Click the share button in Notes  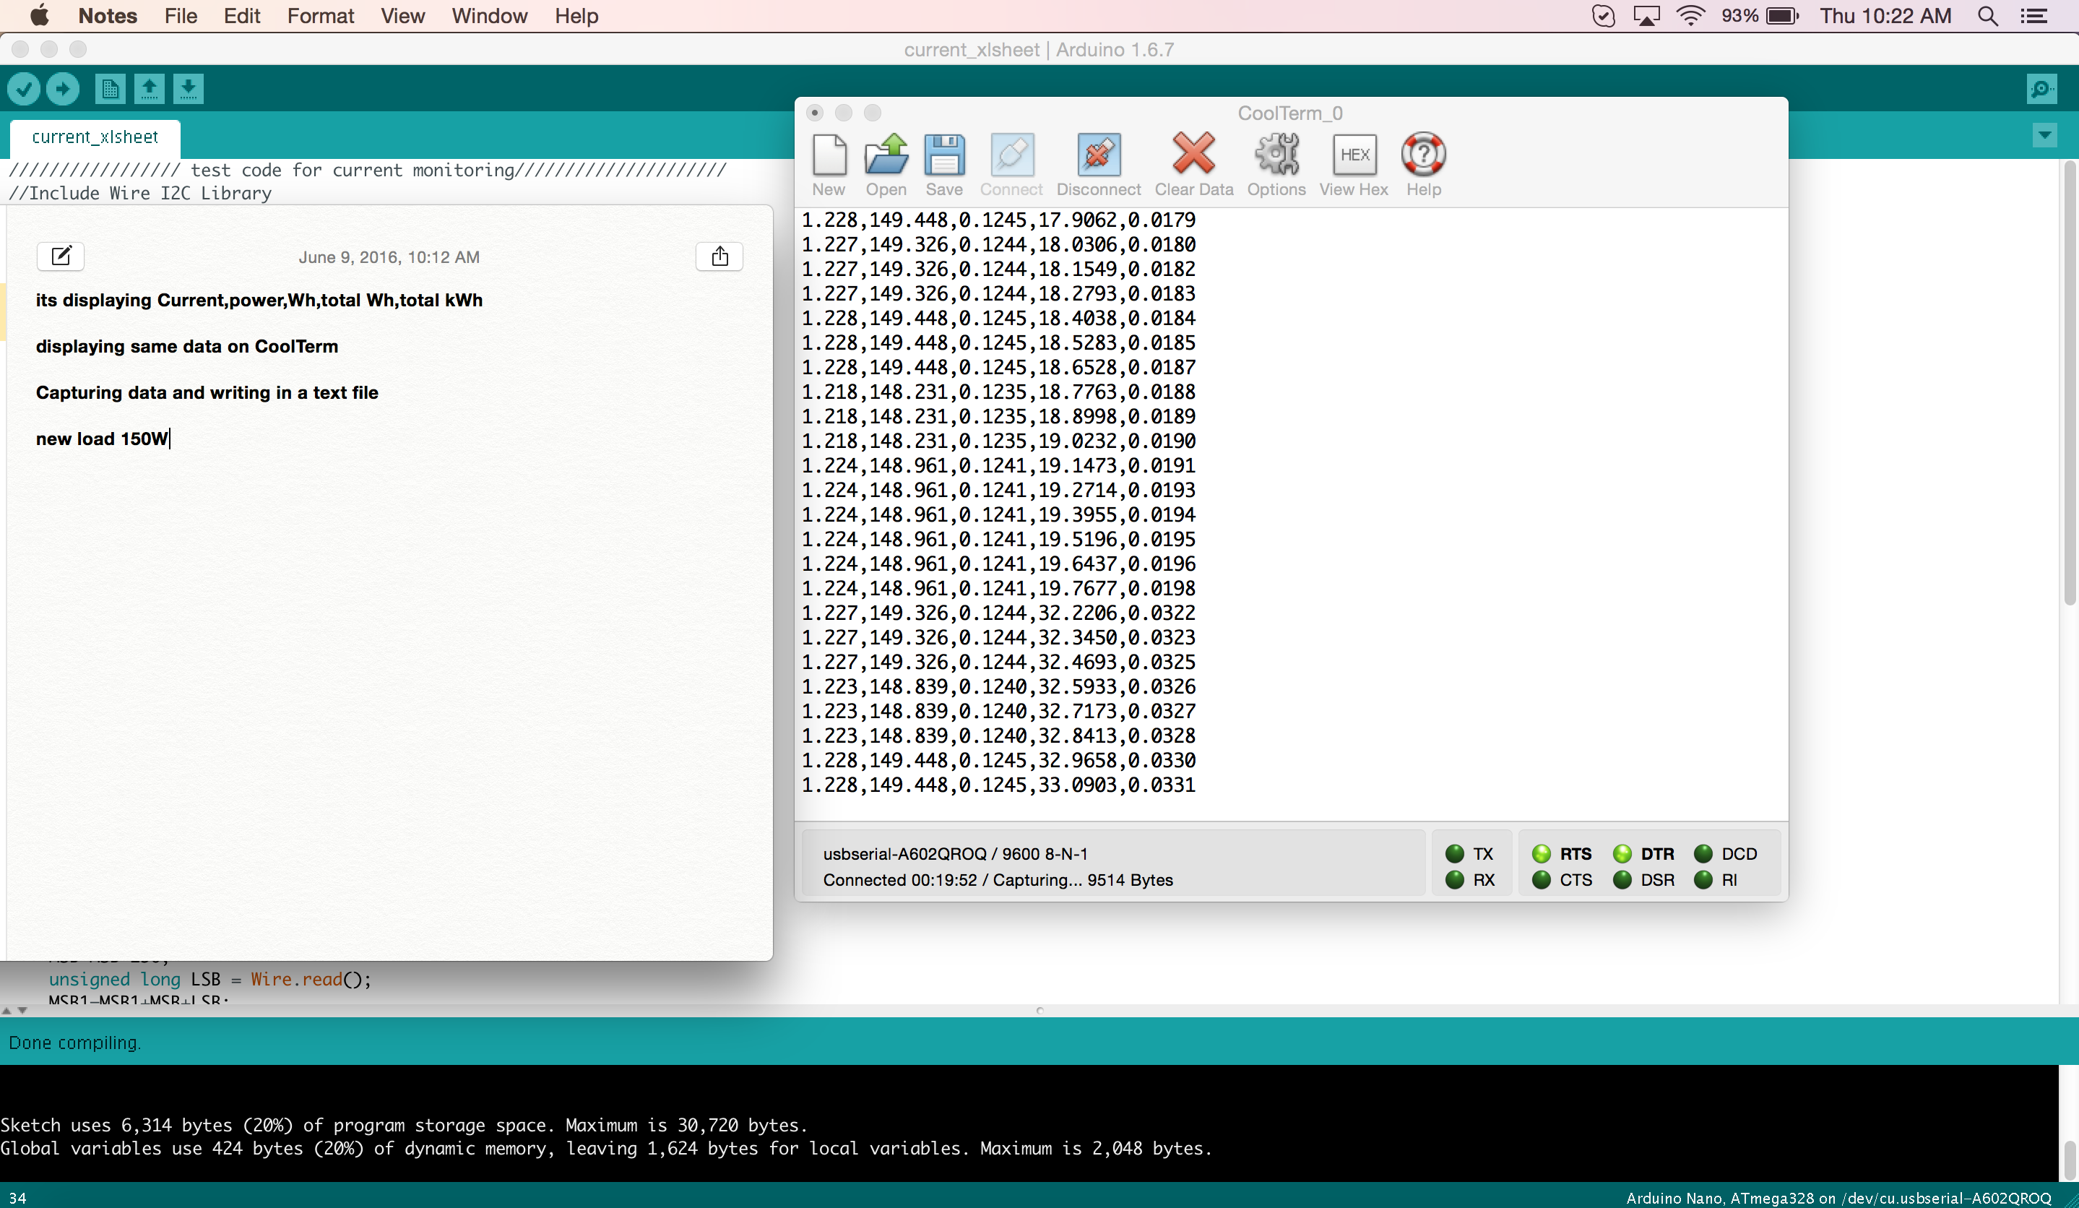click(x=719, y=256)
